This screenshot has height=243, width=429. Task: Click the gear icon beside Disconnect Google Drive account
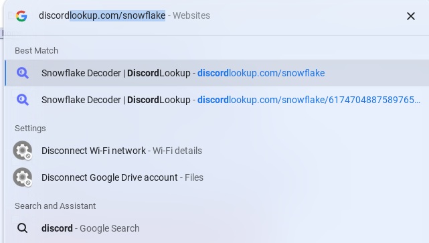pos(23,177)
